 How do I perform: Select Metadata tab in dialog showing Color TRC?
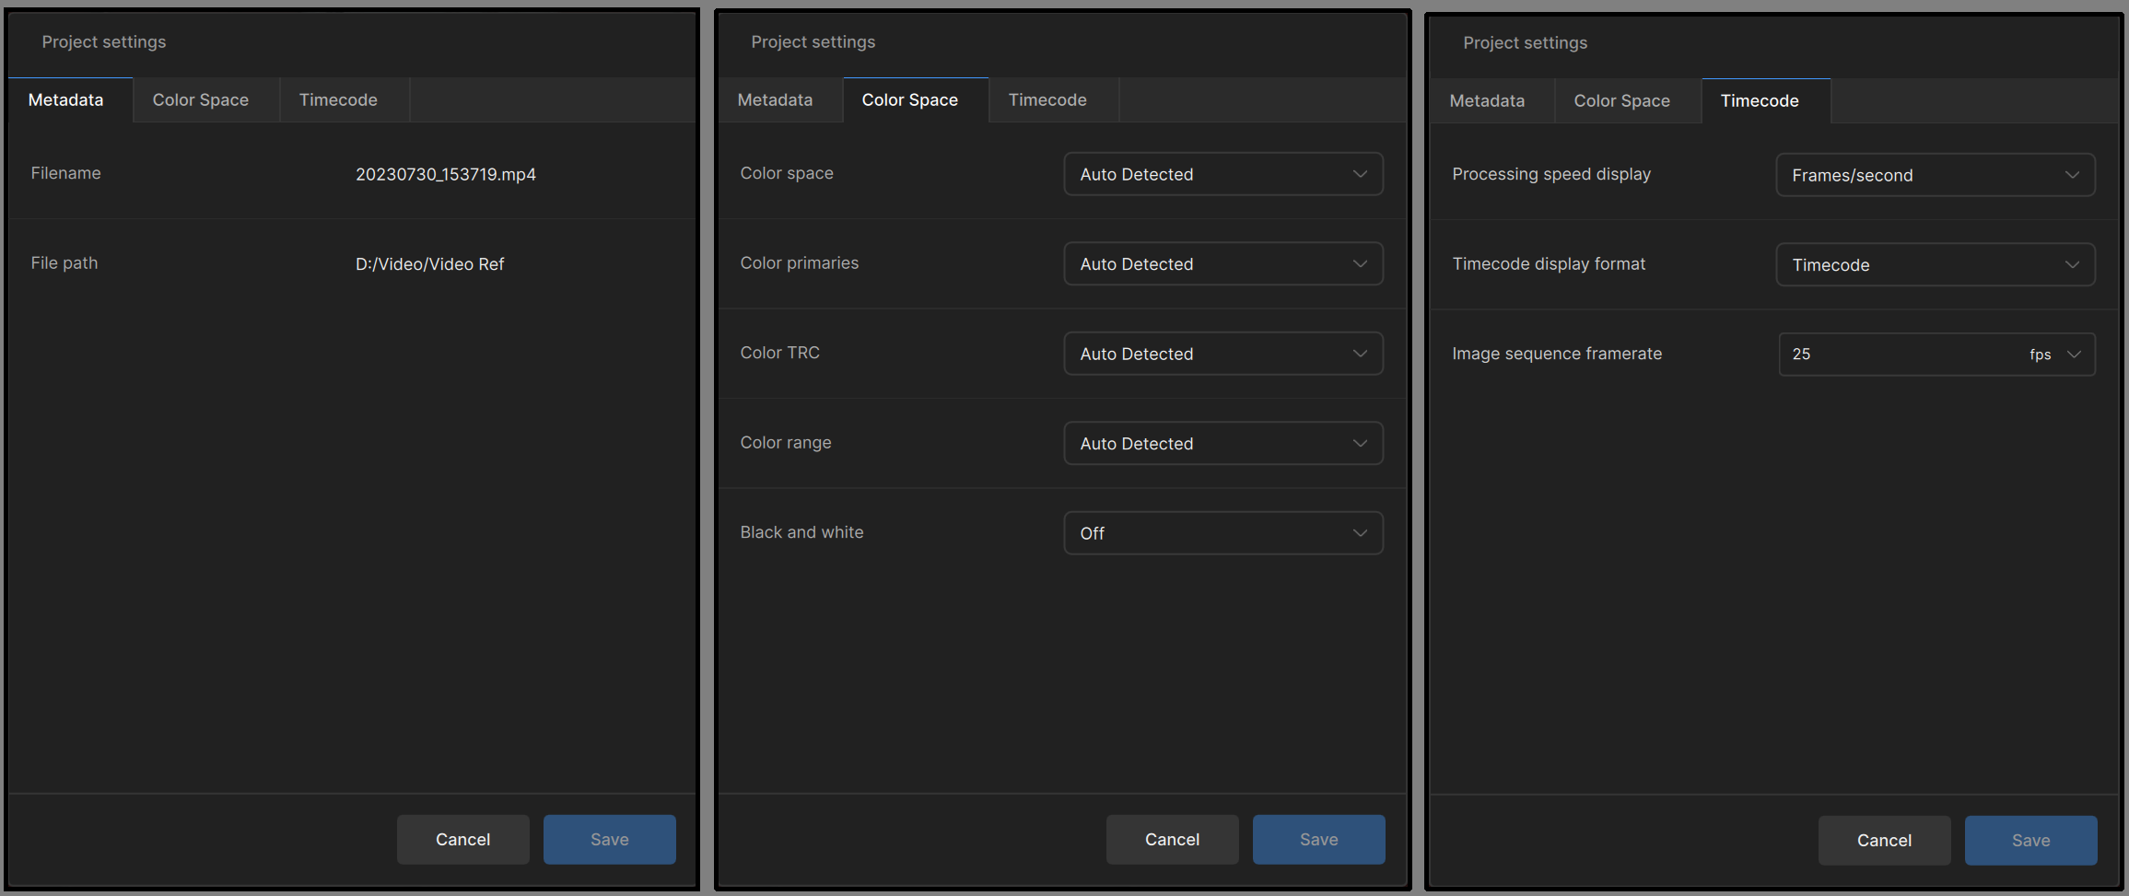tap(775, 100)
